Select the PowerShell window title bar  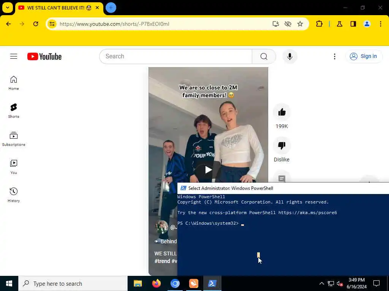pos(283,188)
